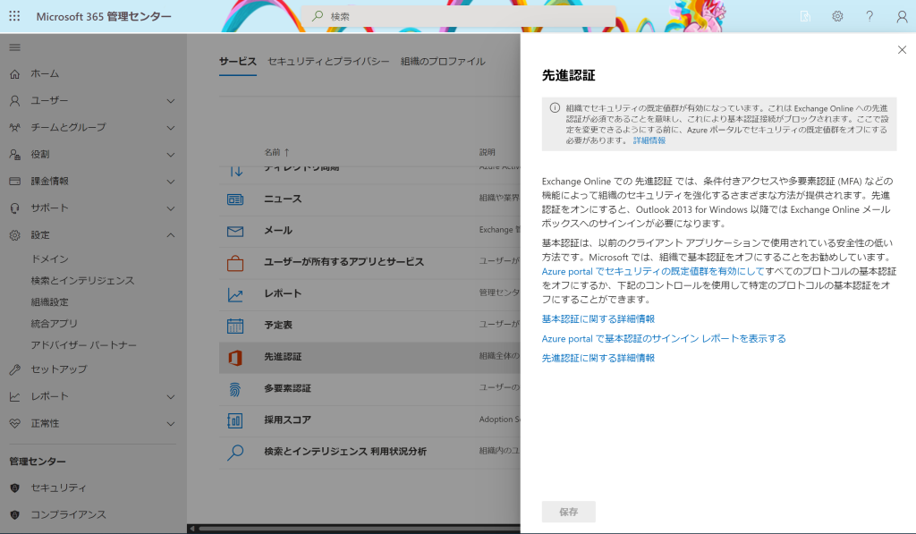Collapse navigation using the hamburger icon
This screenshot has width=916, height=534.
point(15,47)
